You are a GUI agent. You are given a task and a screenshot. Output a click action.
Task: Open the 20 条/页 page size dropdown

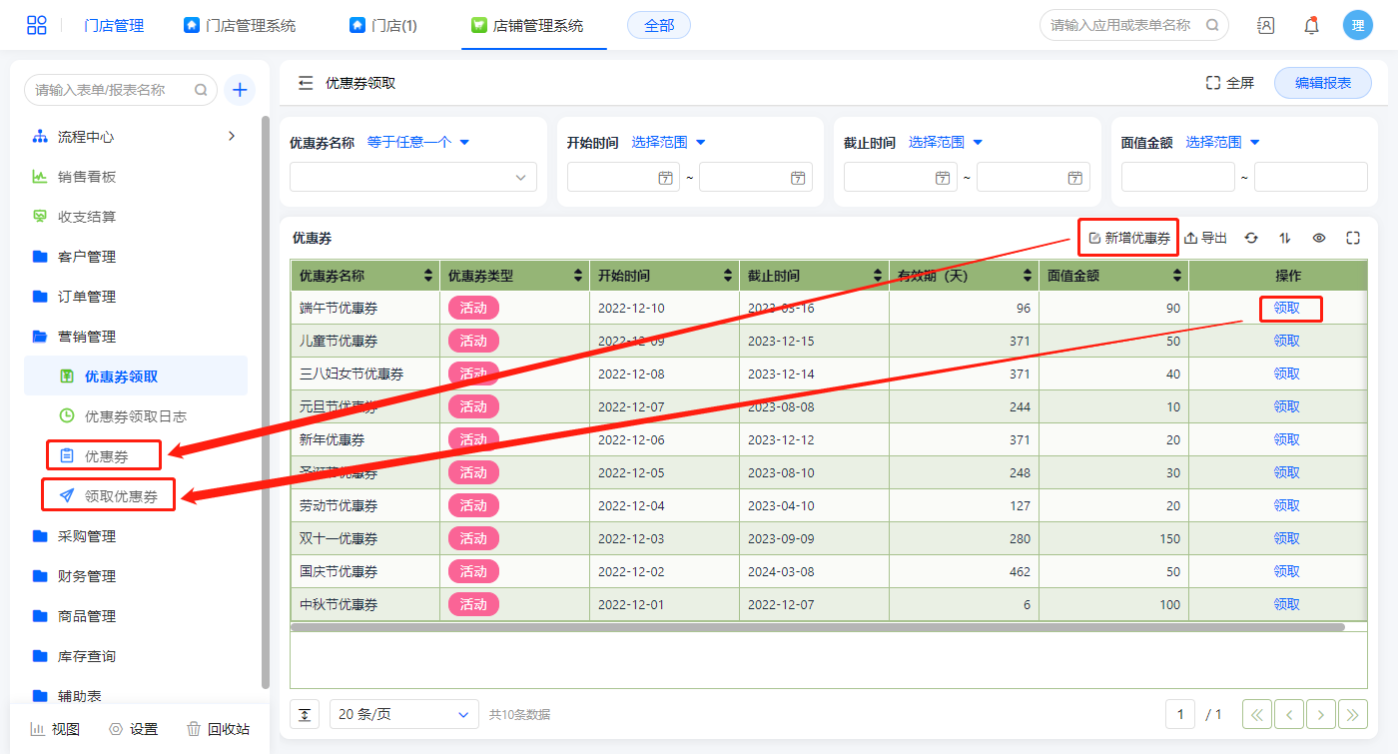coord(404,714)
